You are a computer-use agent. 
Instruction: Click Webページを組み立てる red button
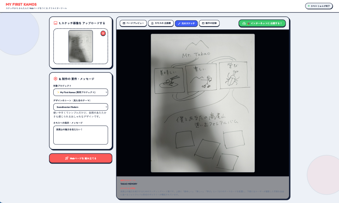(81, 158)
